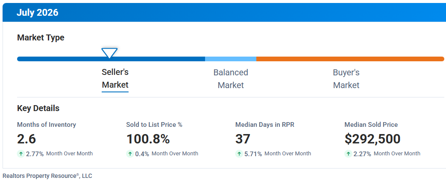Click the light blue Balanced bar segment

231,59
